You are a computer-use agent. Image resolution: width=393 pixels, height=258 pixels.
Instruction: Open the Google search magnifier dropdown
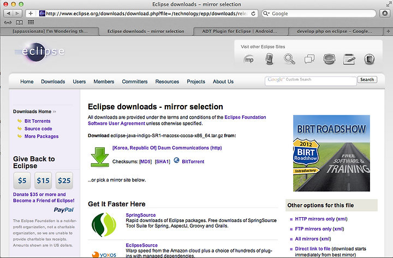click(266, 14)
